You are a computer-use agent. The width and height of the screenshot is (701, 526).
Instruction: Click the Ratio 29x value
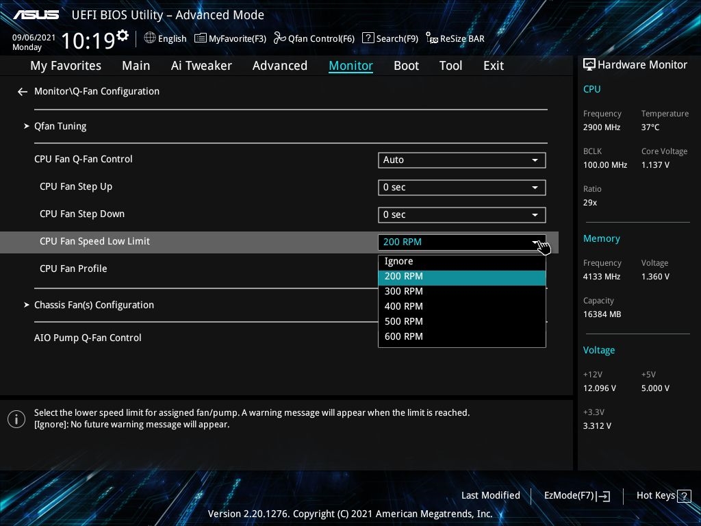pos(590,203)
